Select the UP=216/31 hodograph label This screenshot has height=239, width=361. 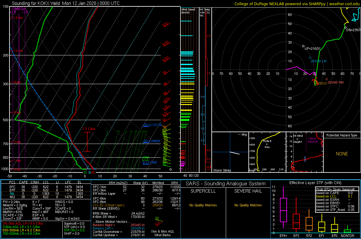coord(312,49)
